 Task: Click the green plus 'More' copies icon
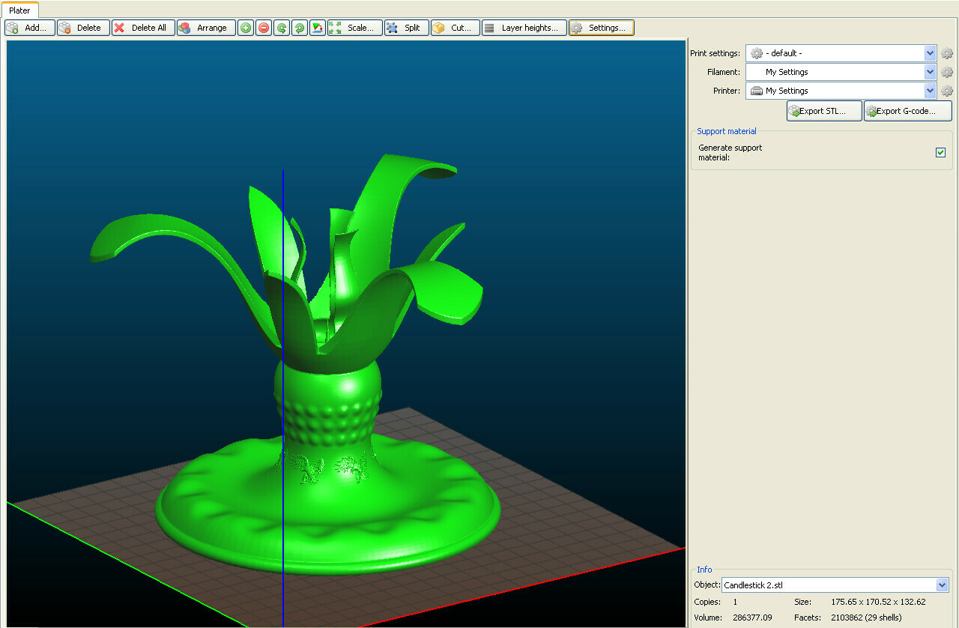[246, 28]
